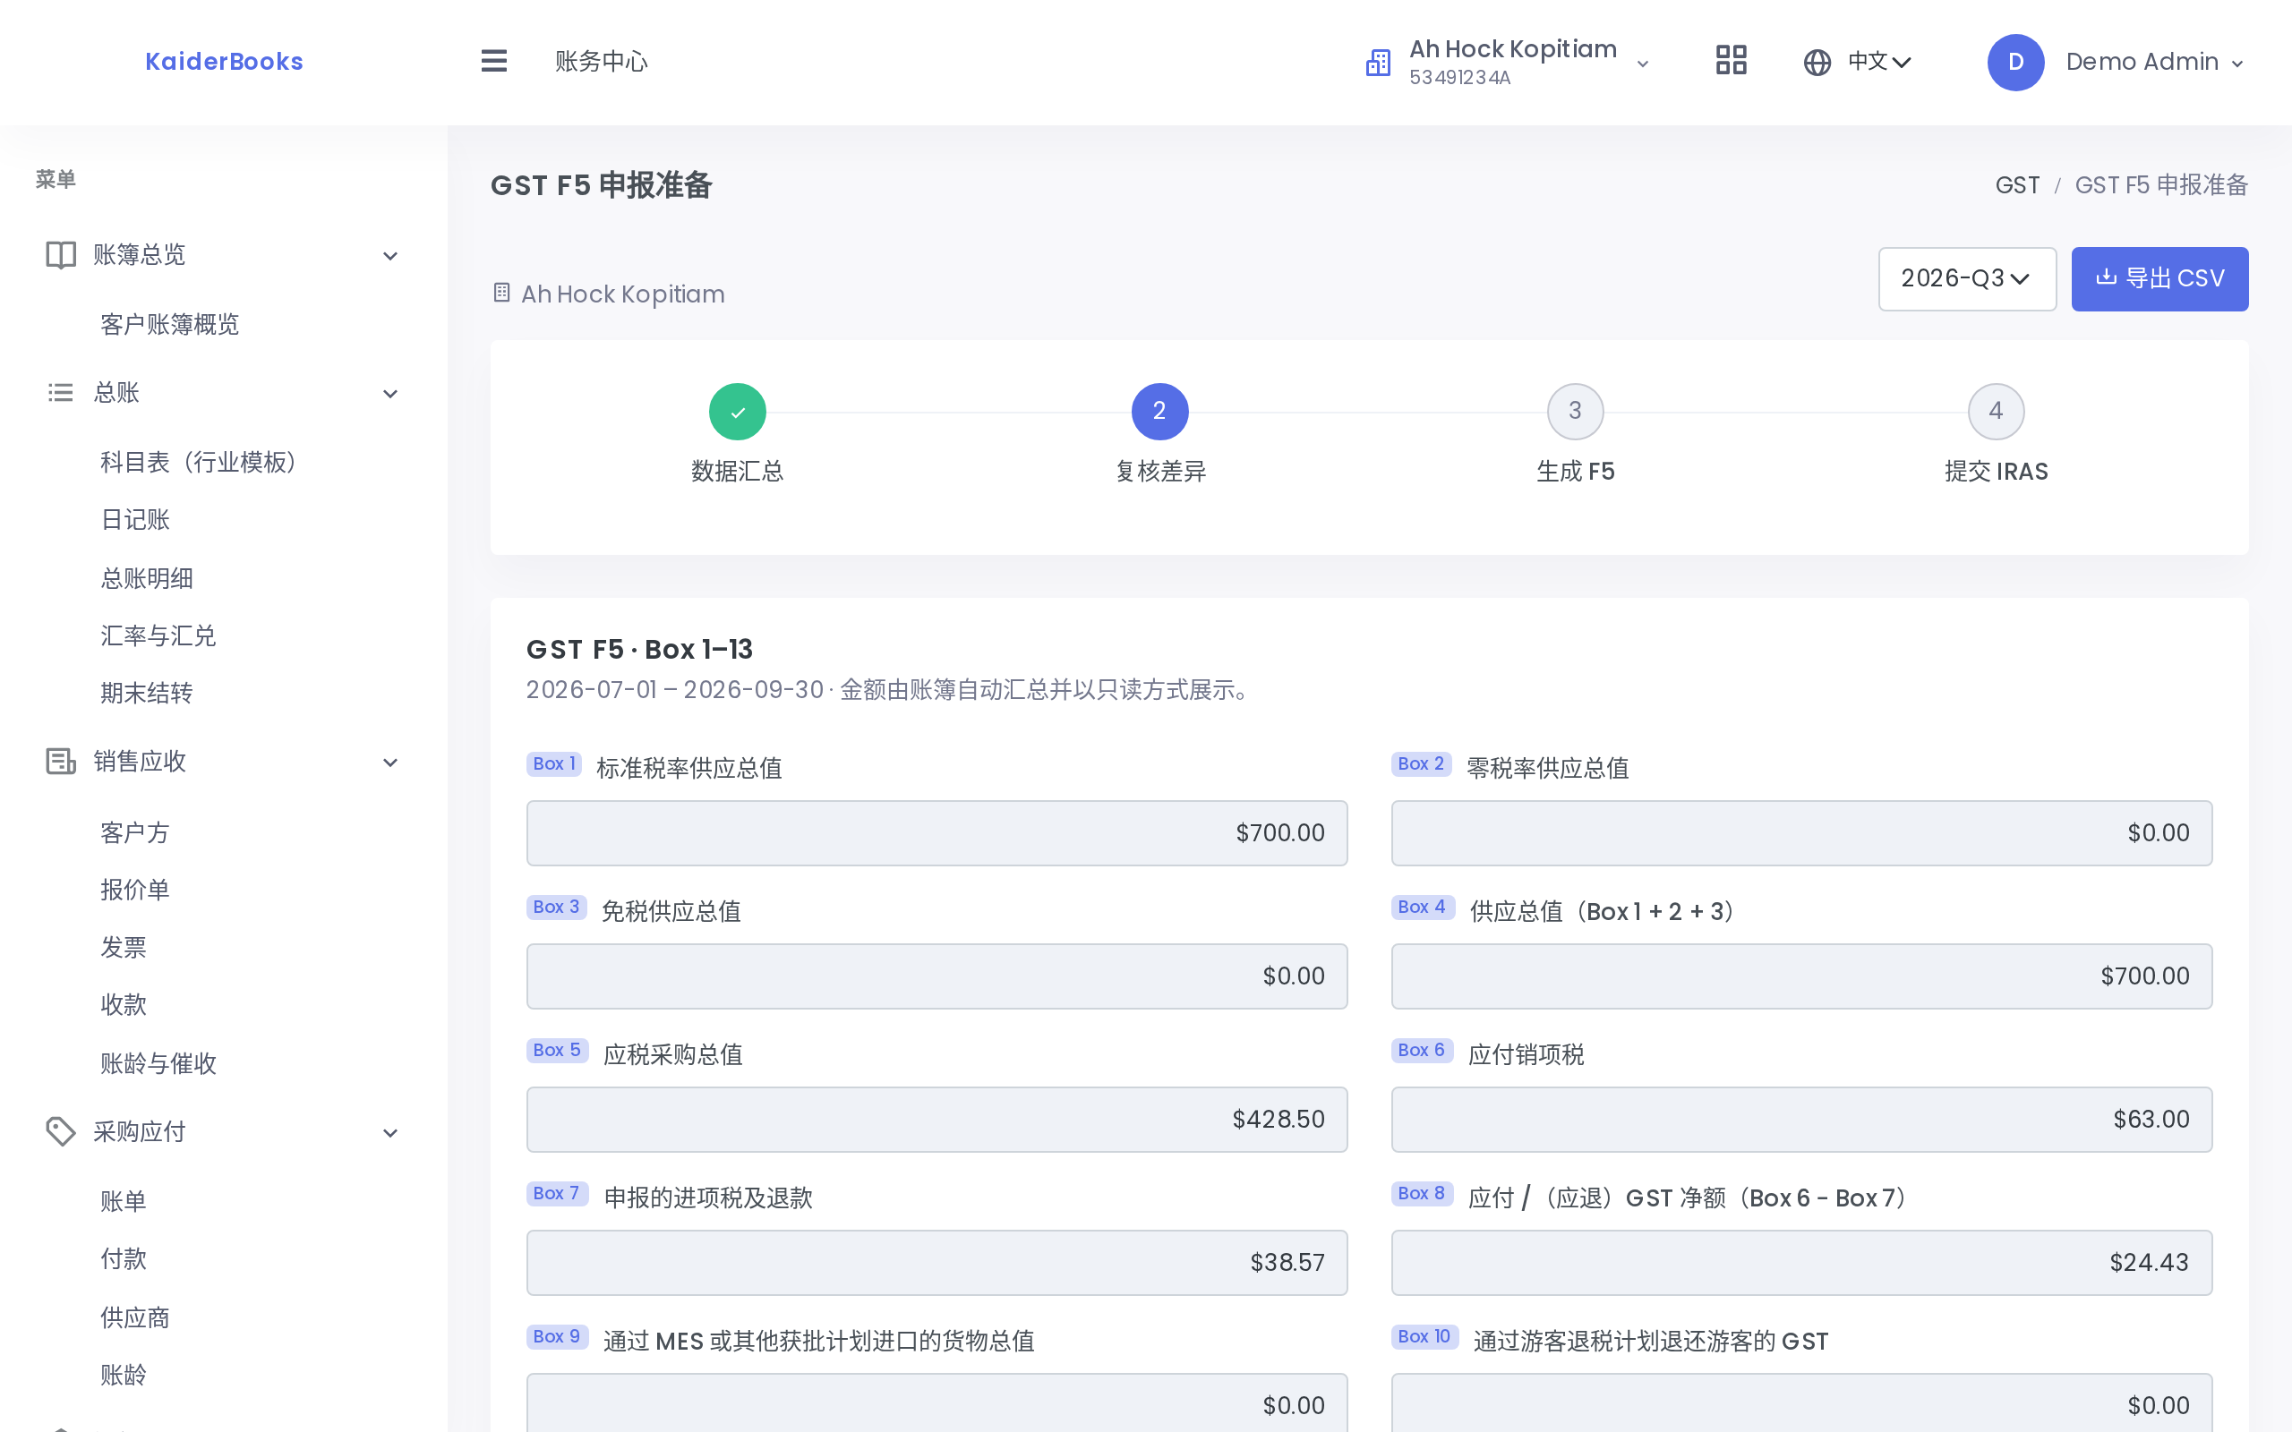The height and width of the screenshot is (1432, 2292).
Task: Click the small building icon before Ah Hock Kopitiam subtitle
Action: pyautogui.click(x=502, y=293)
